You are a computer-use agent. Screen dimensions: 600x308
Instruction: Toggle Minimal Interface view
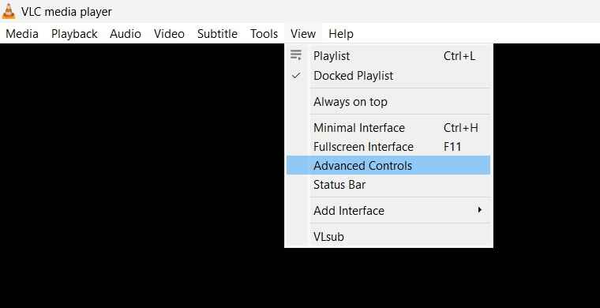[x=388, y=127]
